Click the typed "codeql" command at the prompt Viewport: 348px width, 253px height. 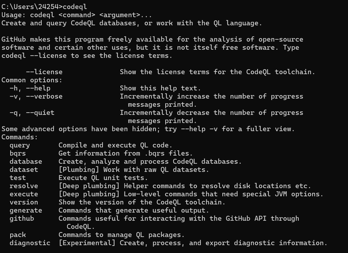pos(75,7)
